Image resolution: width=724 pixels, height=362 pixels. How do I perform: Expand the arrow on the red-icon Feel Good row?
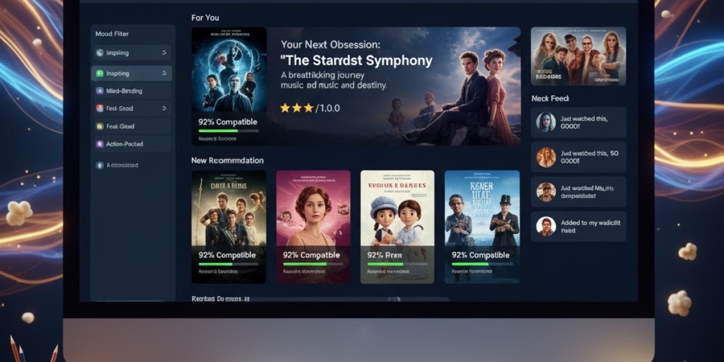point(164,109)
